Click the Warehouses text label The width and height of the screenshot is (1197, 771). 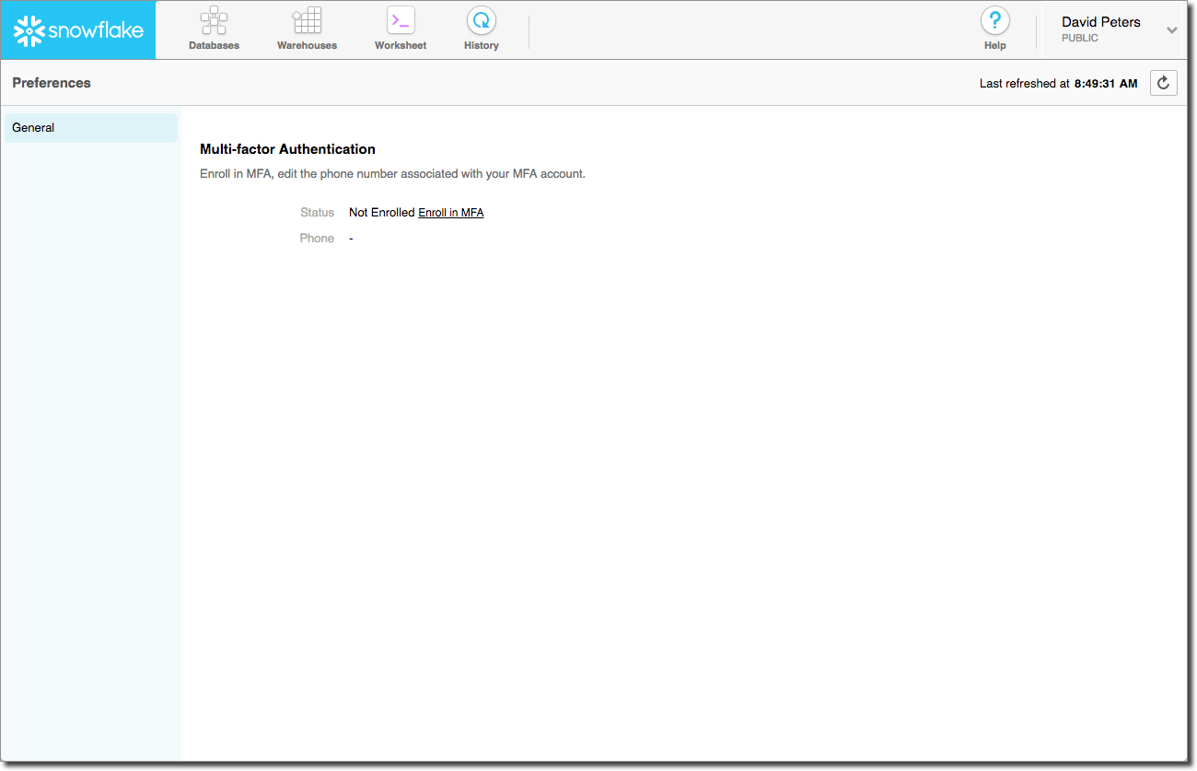click(x=307, y=45)
